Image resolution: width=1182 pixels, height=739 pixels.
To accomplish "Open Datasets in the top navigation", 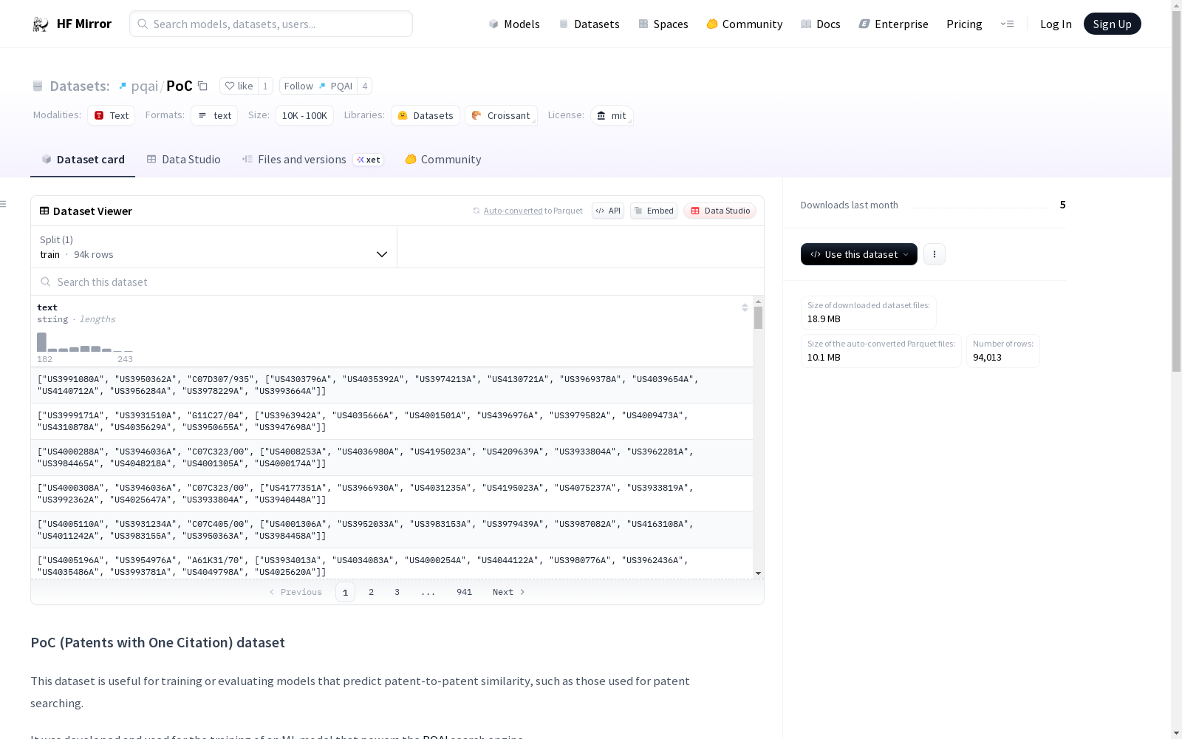I will pyautogui.click(x=589, y=24).
